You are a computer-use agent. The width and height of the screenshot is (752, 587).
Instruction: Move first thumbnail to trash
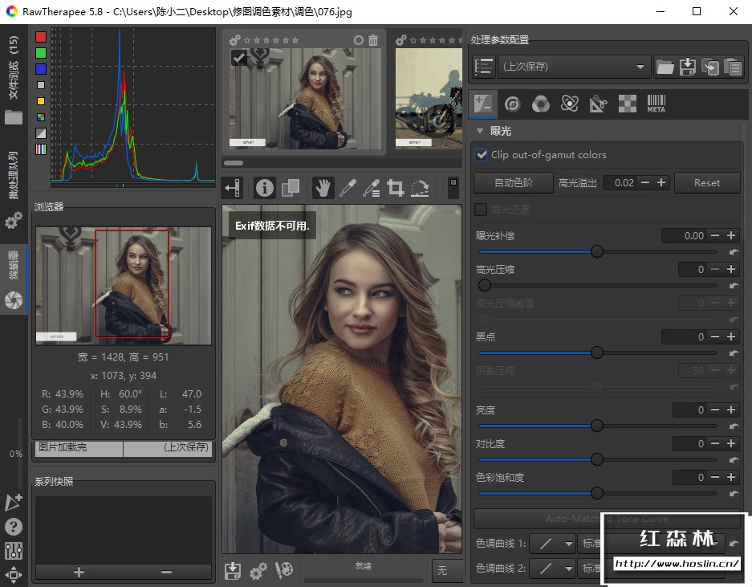tap(373, 40)
